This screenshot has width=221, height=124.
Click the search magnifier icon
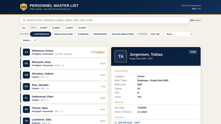pos(24,20)
